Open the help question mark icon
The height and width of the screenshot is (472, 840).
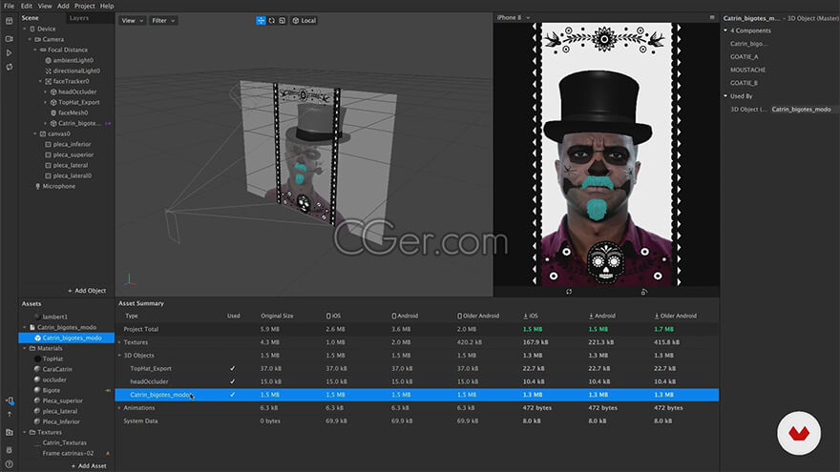coord(10,464)
